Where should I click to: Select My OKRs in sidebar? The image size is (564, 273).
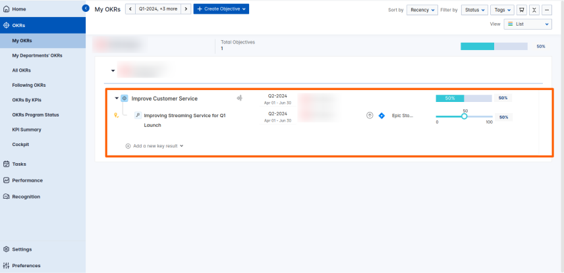[x=43, y=41]
